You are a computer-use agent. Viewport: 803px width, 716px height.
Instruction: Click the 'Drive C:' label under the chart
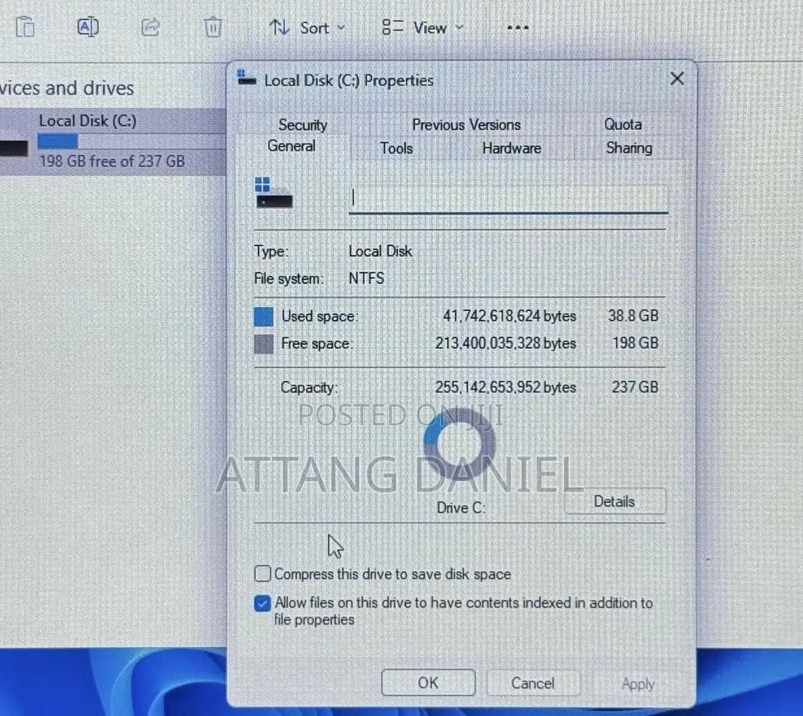point(461,508)
